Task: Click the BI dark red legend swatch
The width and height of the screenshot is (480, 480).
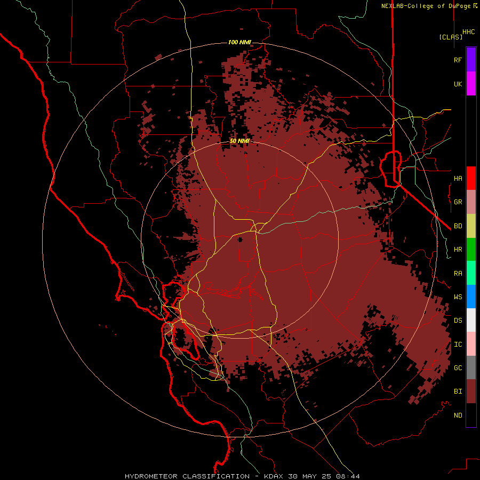Action: coord(471,391)
